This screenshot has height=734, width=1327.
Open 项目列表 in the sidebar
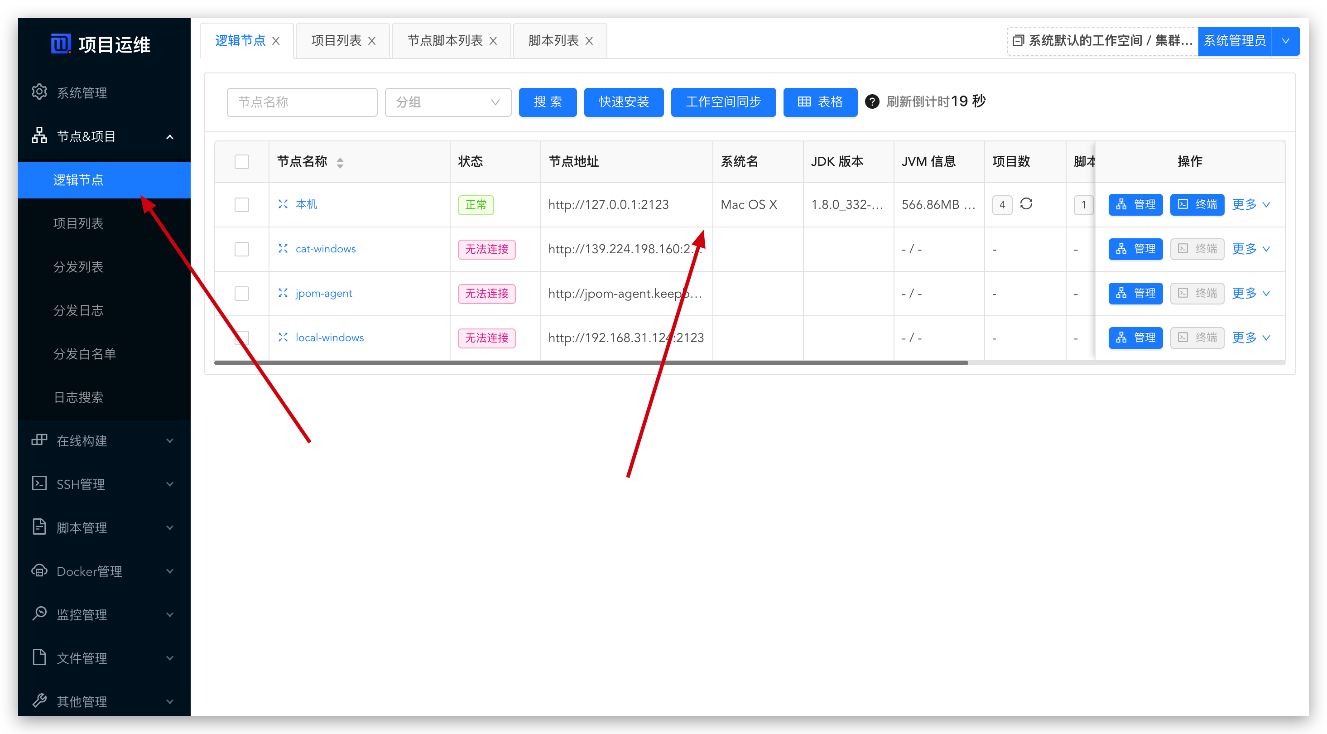pos(78,223)
